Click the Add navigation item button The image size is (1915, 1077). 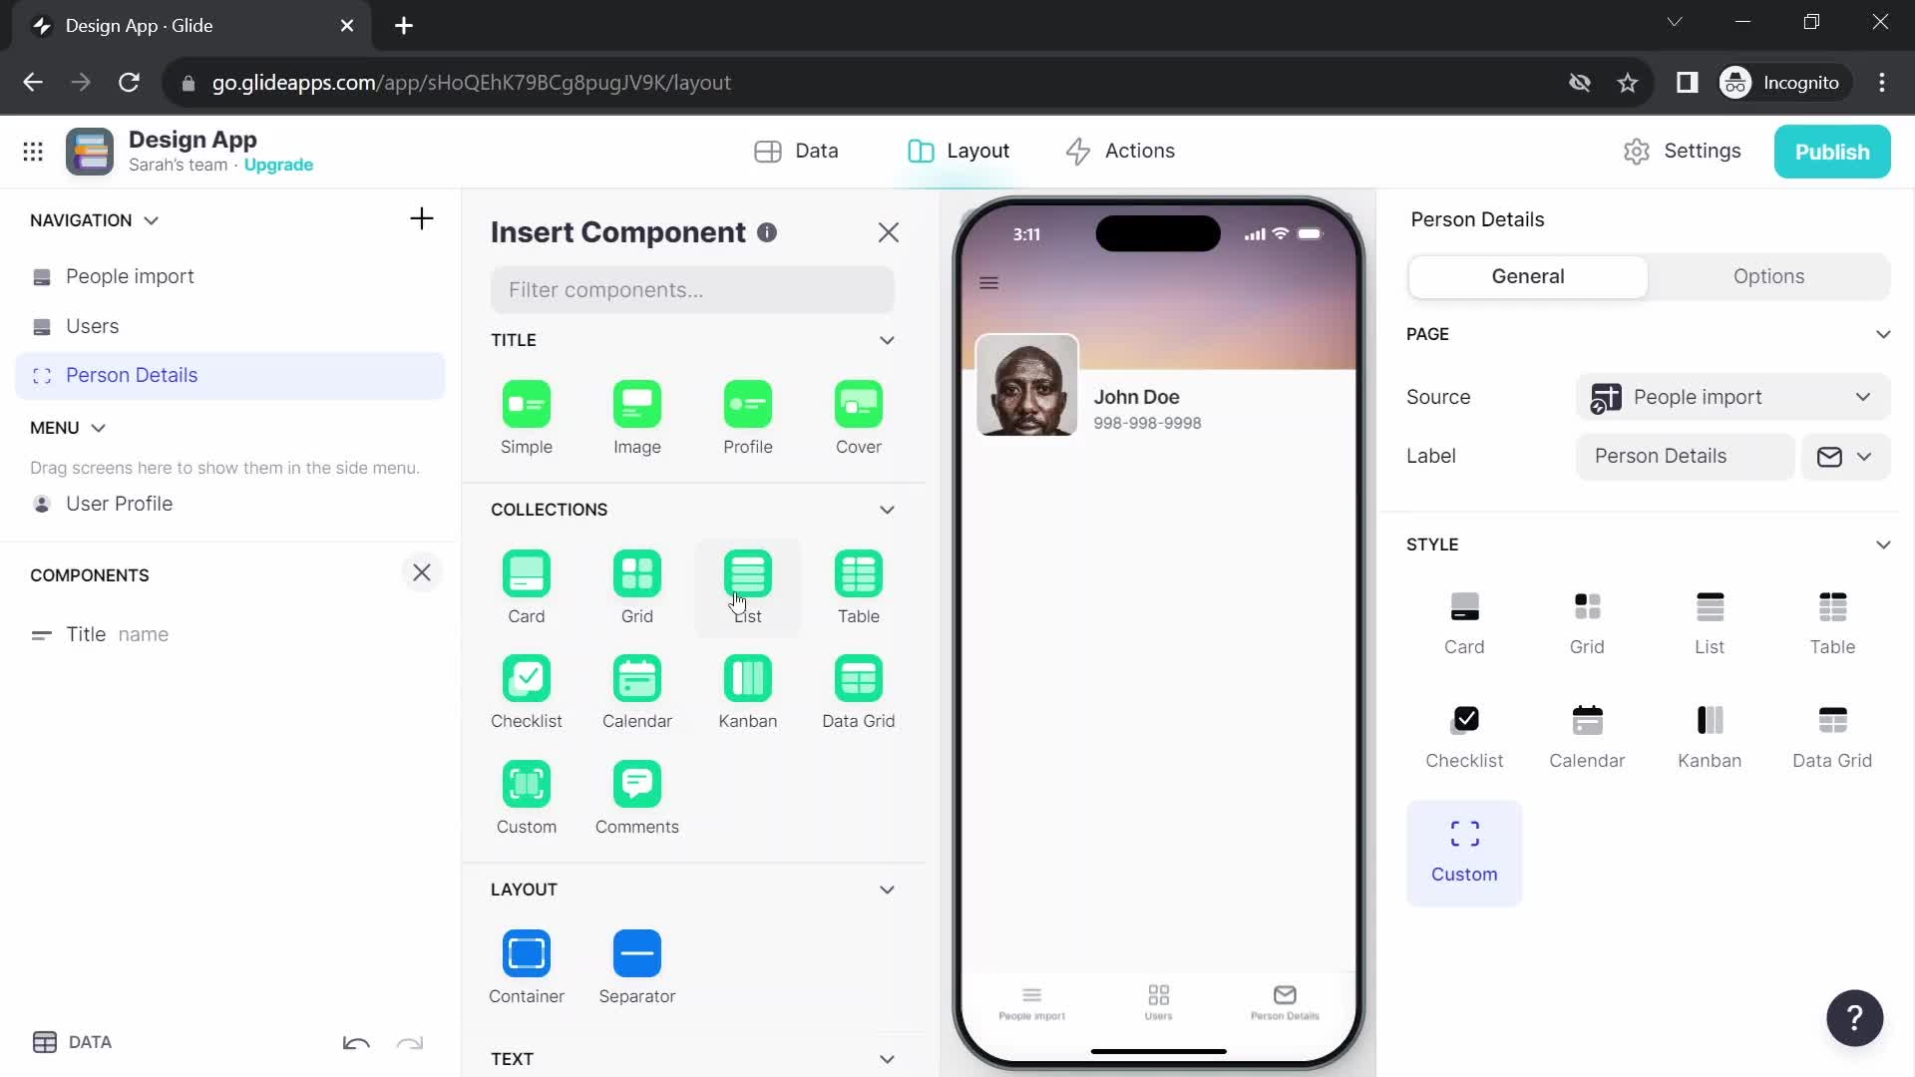tap(422, 218)
